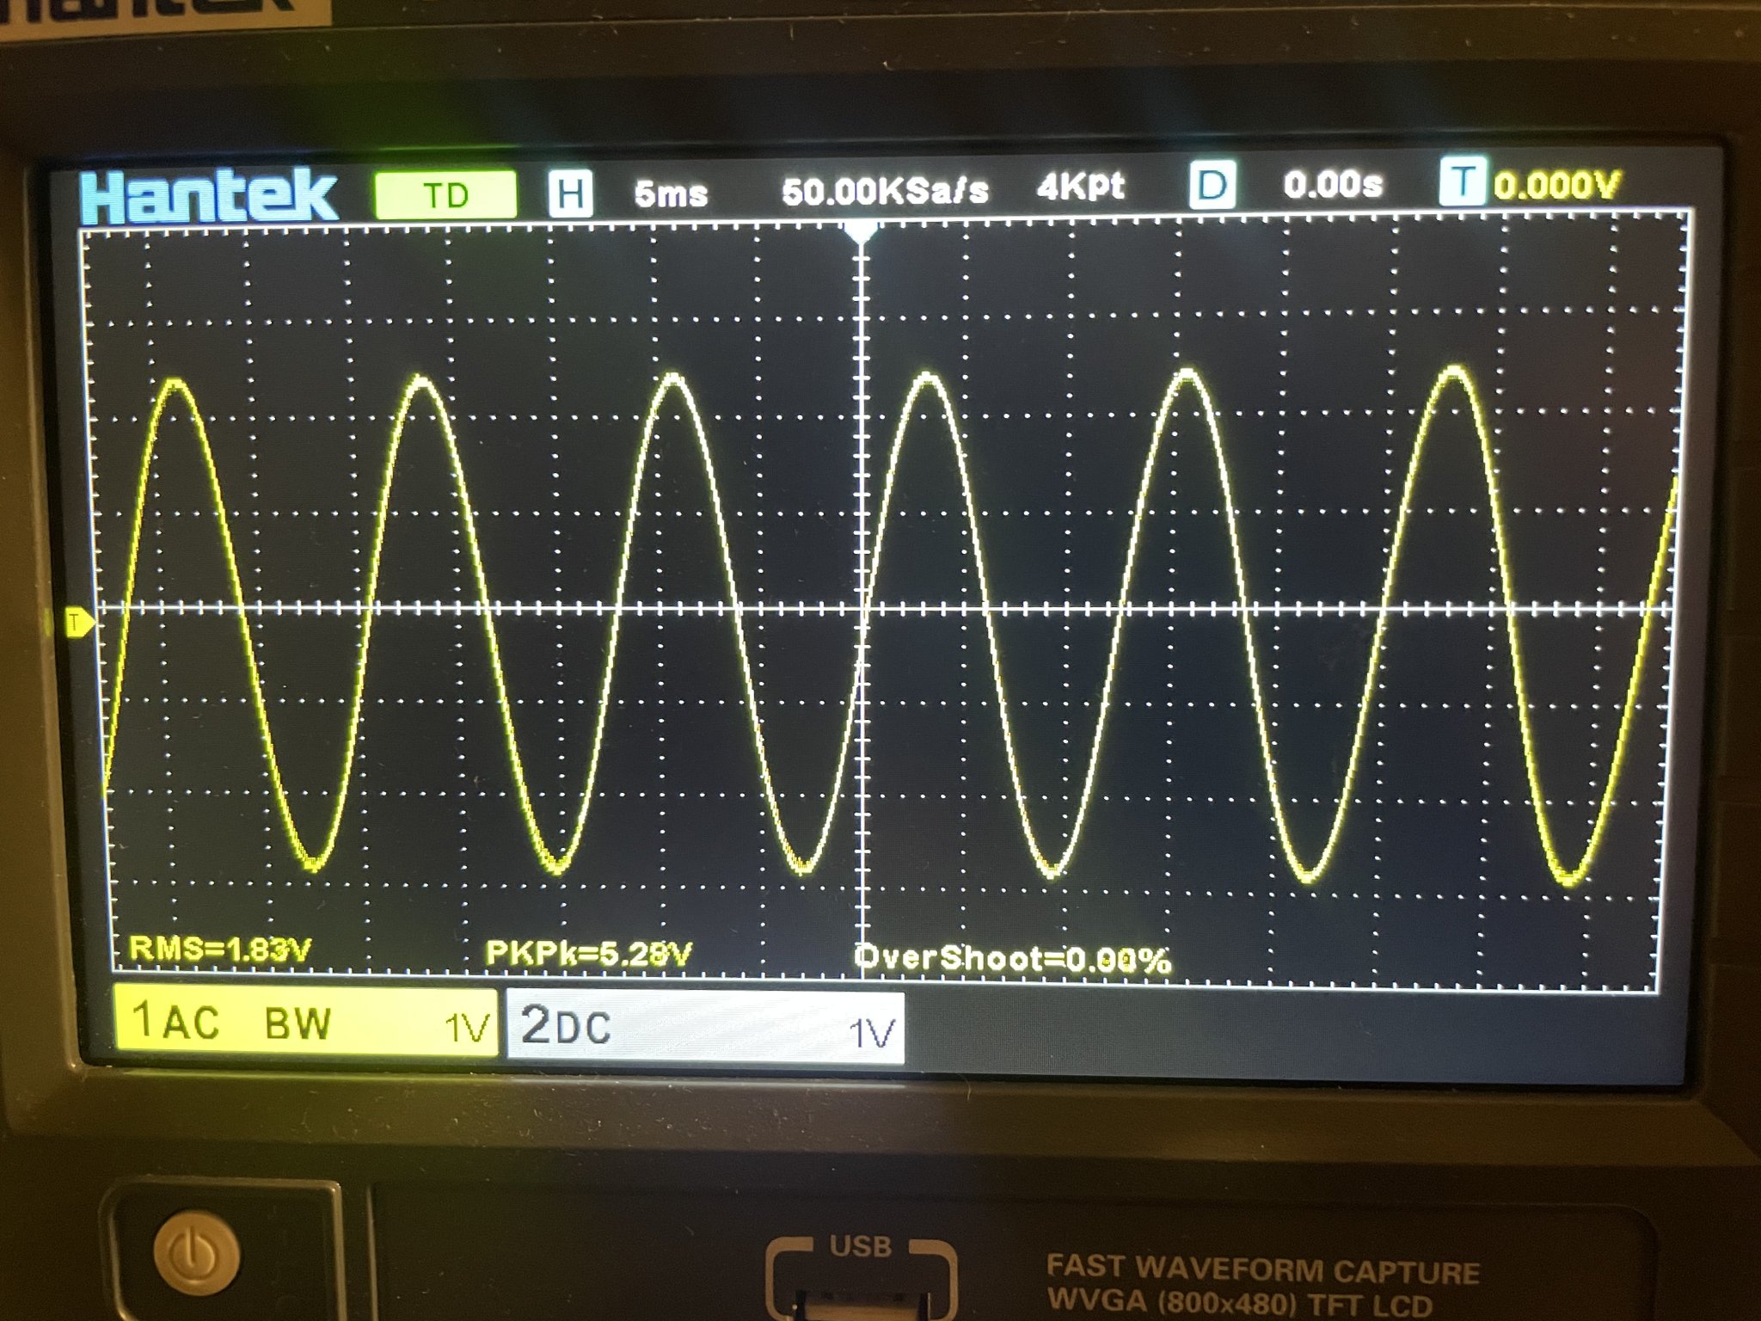Select the 0.000V trigger level value

(1556, 185)
